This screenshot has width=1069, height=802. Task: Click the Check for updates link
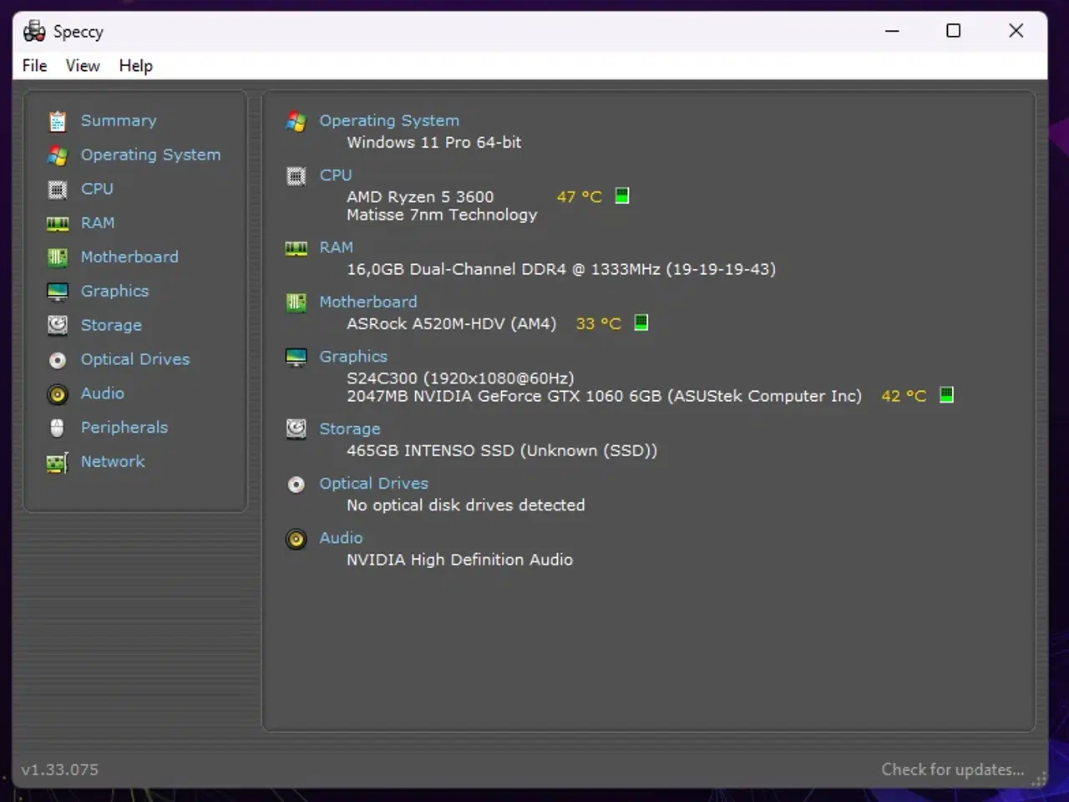pyautogui.click(x=953, y=769)
